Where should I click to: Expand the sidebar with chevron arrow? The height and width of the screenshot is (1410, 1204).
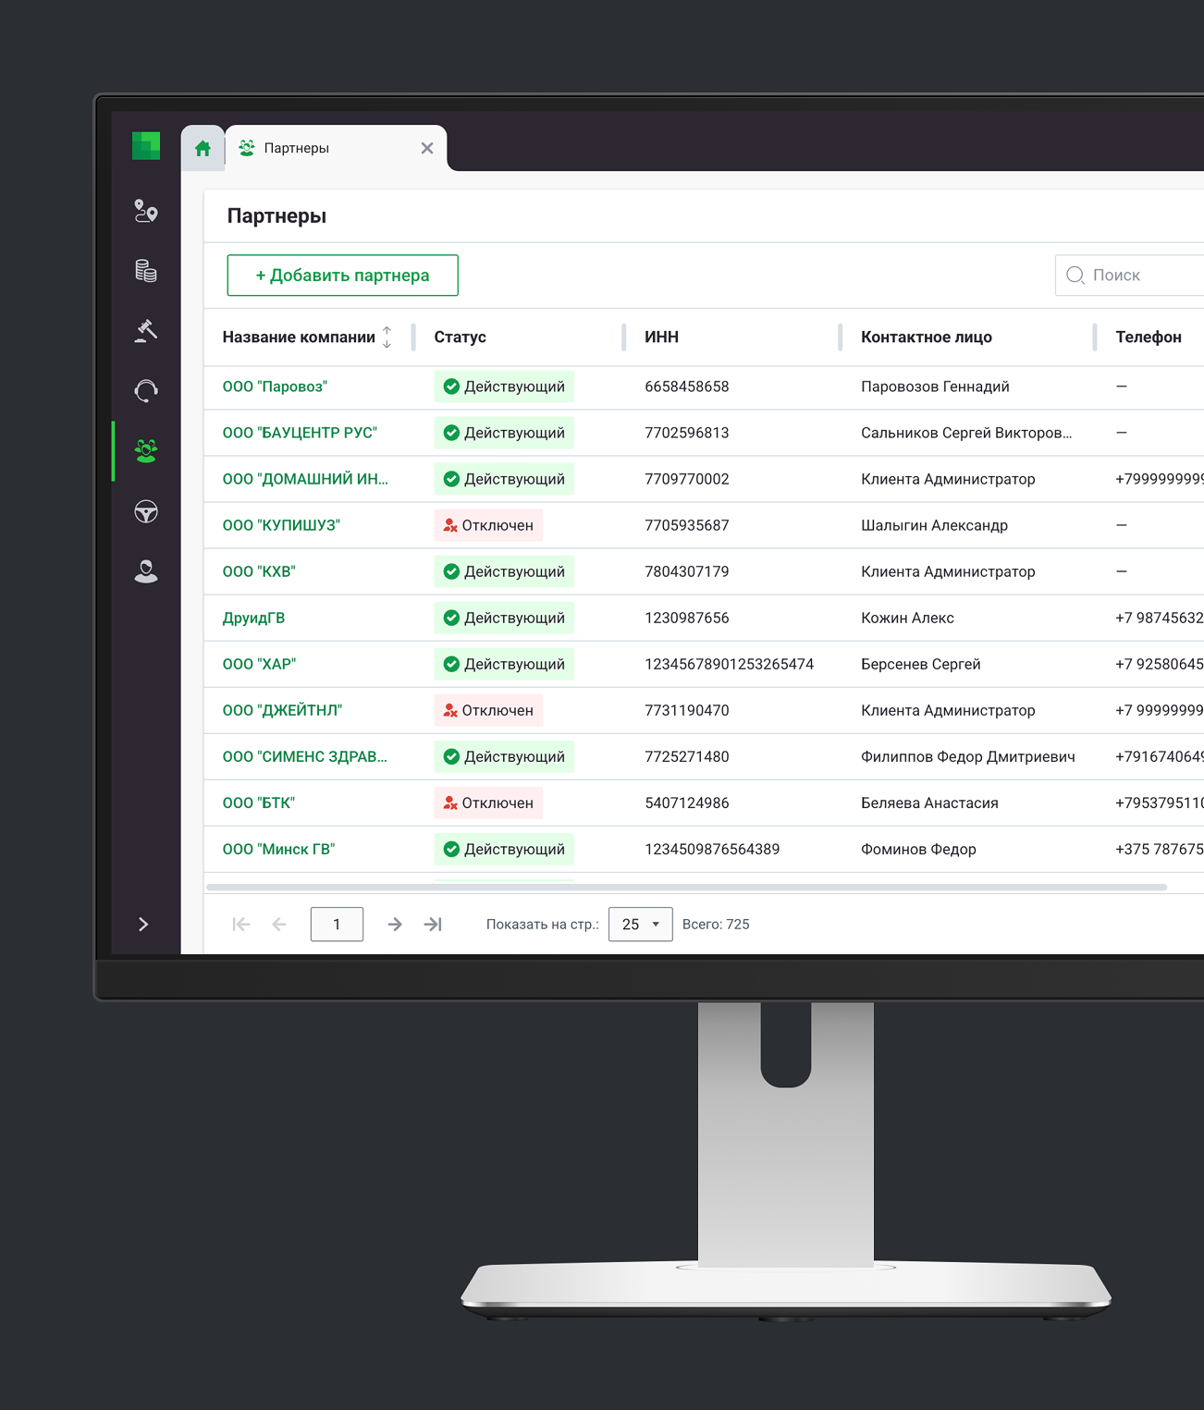point(143,925)
